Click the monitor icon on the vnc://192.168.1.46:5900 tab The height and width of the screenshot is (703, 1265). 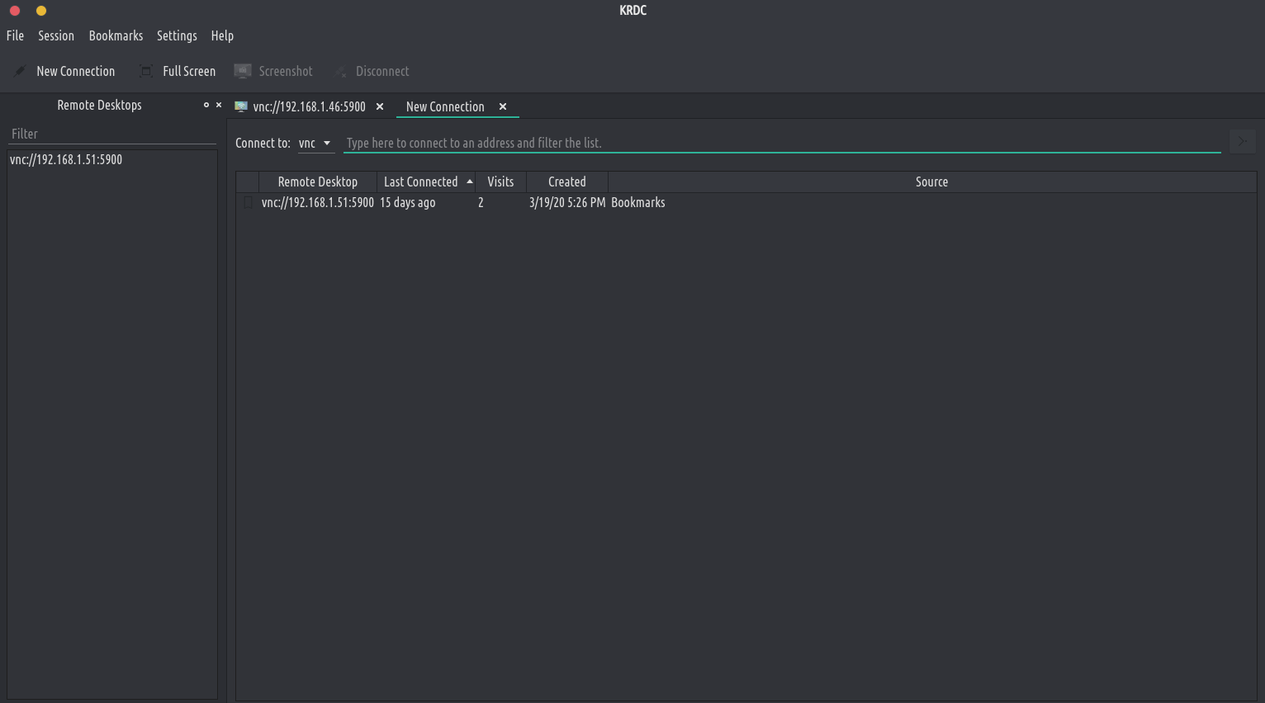point(241,106)
